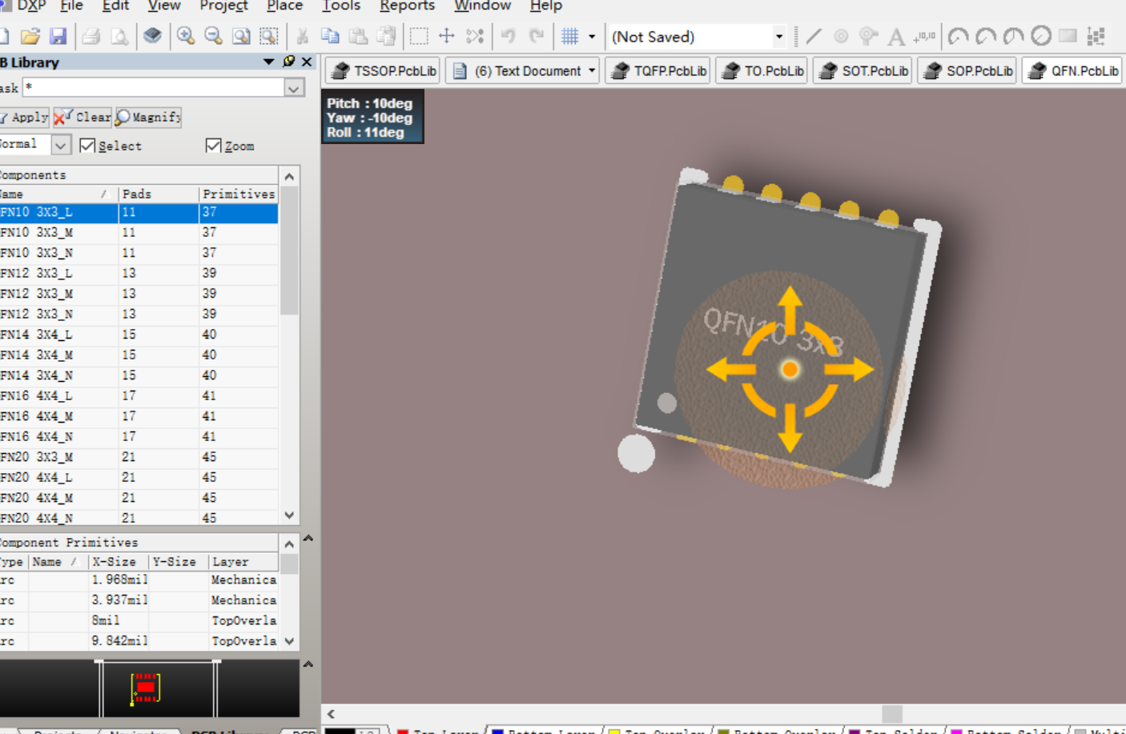The height and width of the screenshot is (734, 1126).
Task: Switch to the SOT.PcbLib tab
Action: pyautogui.click(x=863, y=70)
